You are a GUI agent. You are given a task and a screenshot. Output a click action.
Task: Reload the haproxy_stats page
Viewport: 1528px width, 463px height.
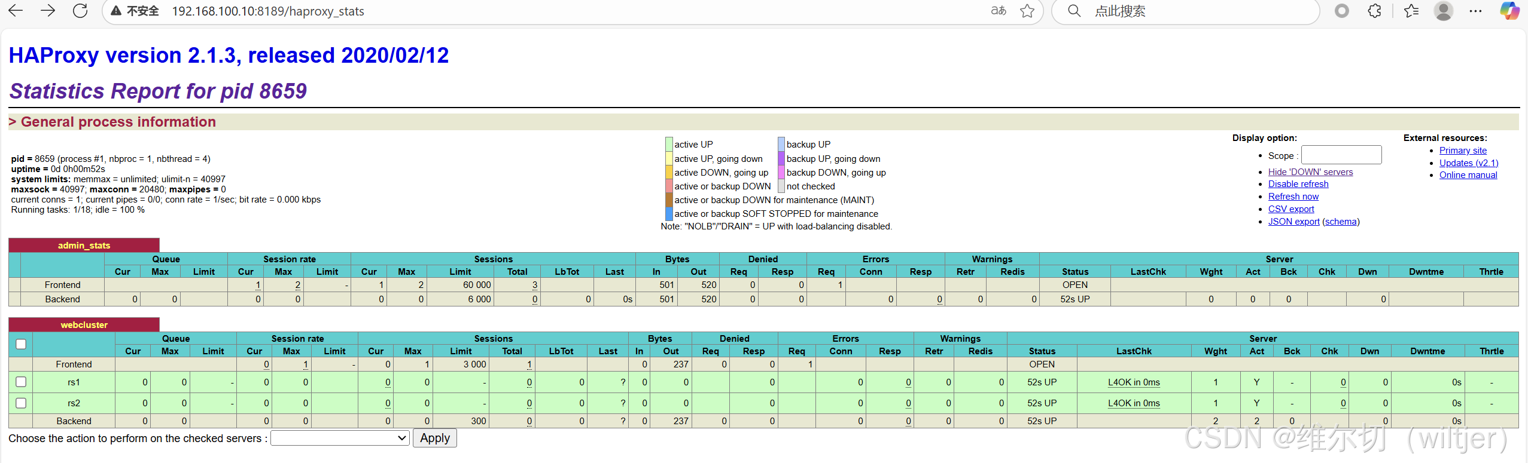point(80,11)
